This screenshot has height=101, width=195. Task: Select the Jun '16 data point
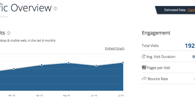[x=96, y=66]
